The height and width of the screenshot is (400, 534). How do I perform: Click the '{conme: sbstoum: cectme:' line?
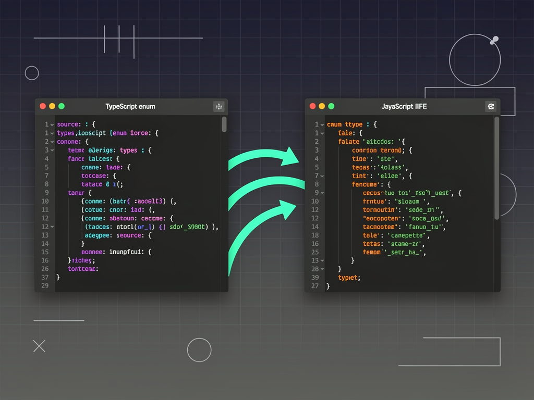click(x=127, y=218)
